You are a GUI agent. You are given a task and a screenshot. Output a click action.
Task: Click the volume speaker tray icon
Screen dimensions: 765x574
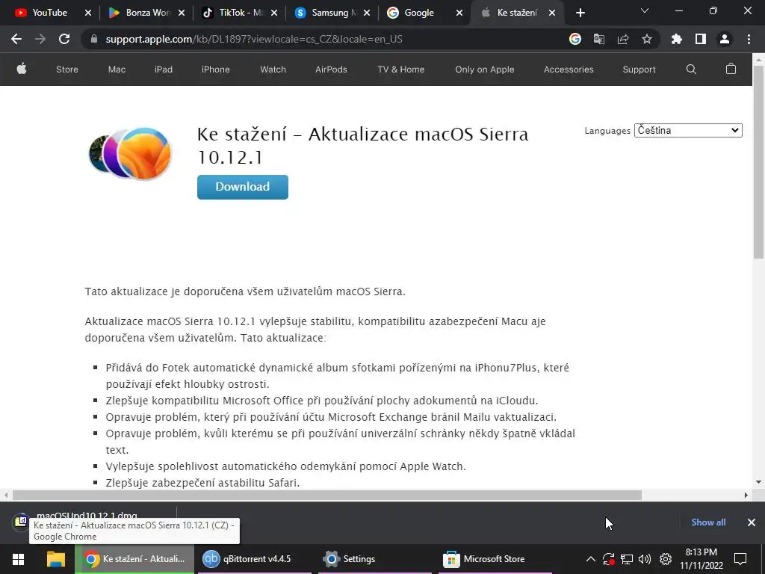(645, 559)
